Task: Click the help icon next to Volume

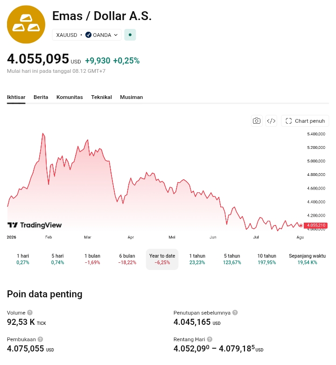Action: 30,313
